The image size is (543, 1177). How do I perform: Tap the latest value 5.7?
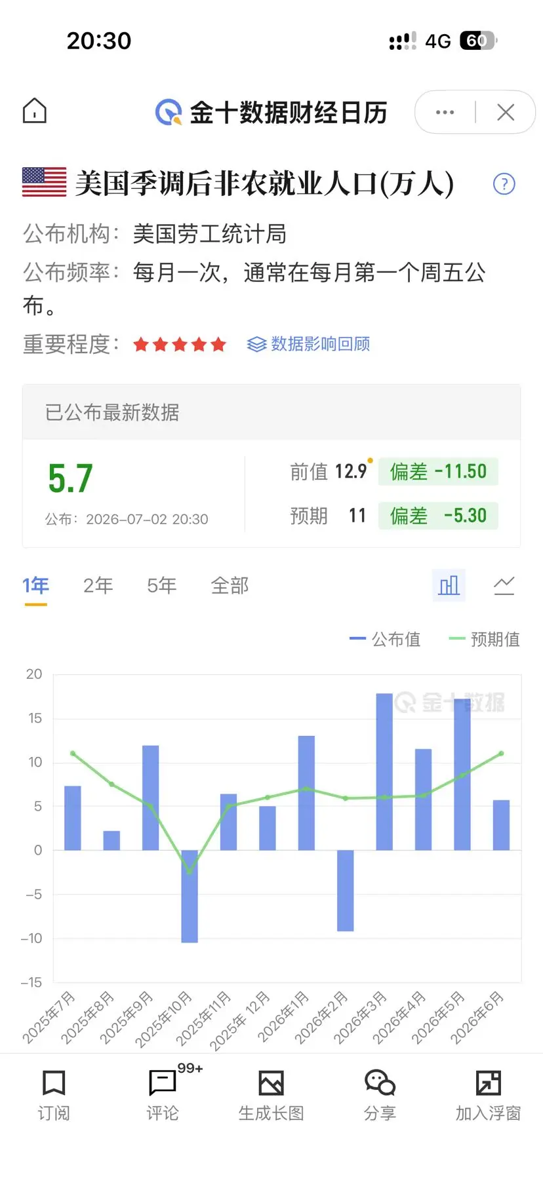pyautogui.click(x=71, y=479)
